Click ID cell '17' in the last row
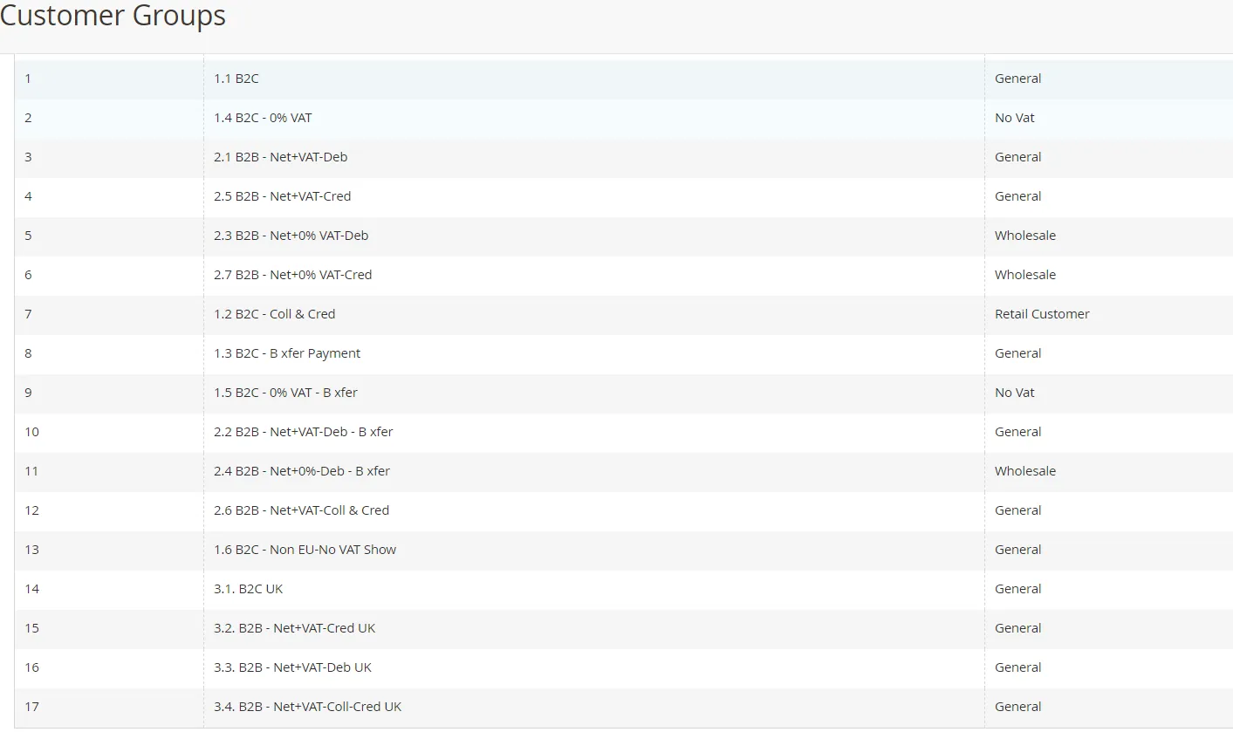The width and height of the screenshot is (1233, 732). coord(31,707)
